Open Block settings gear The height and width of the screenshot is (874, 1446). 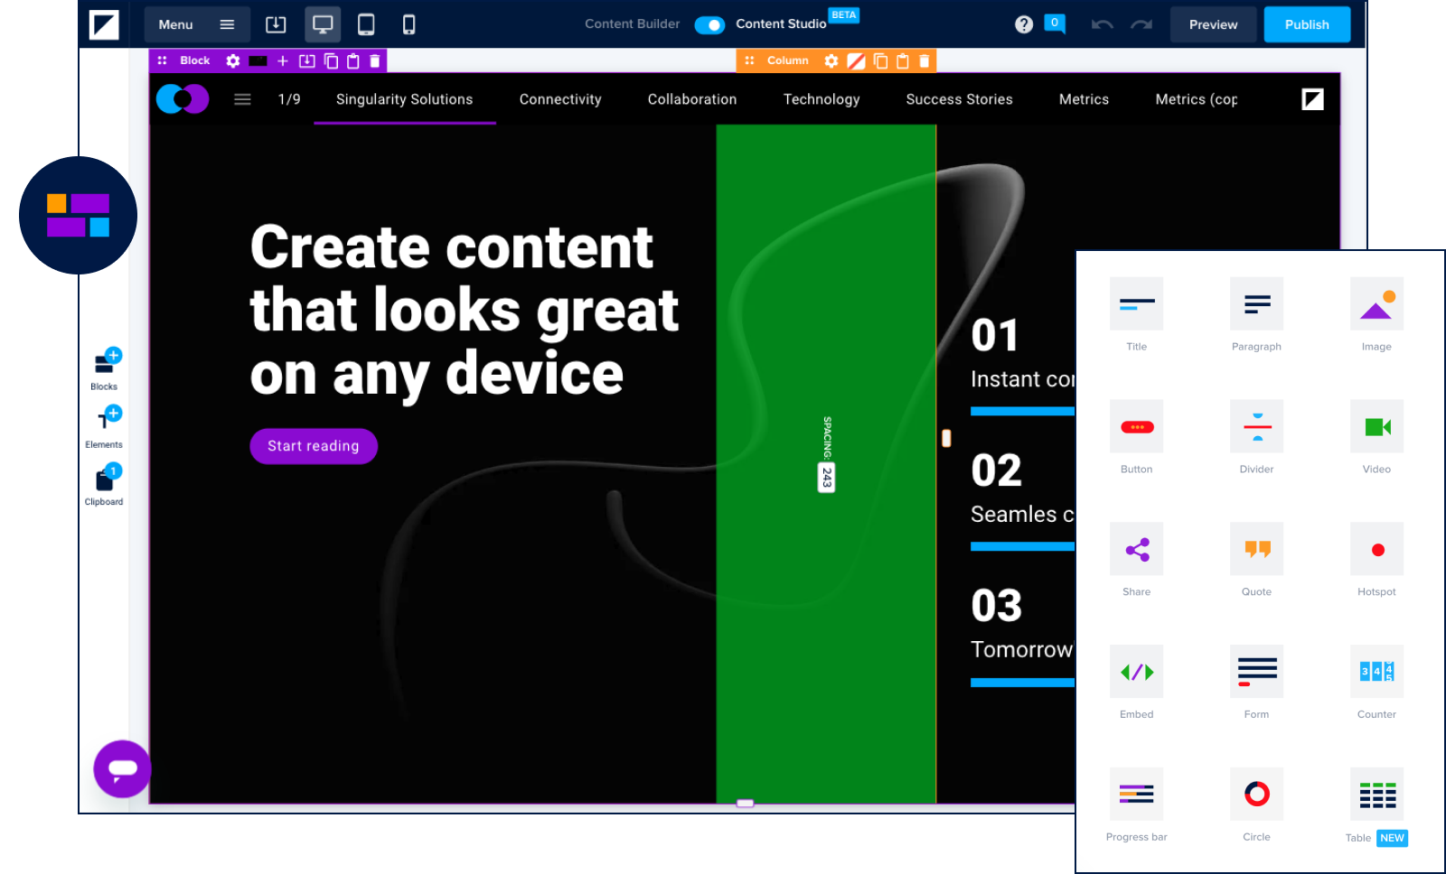pos(233,60)
